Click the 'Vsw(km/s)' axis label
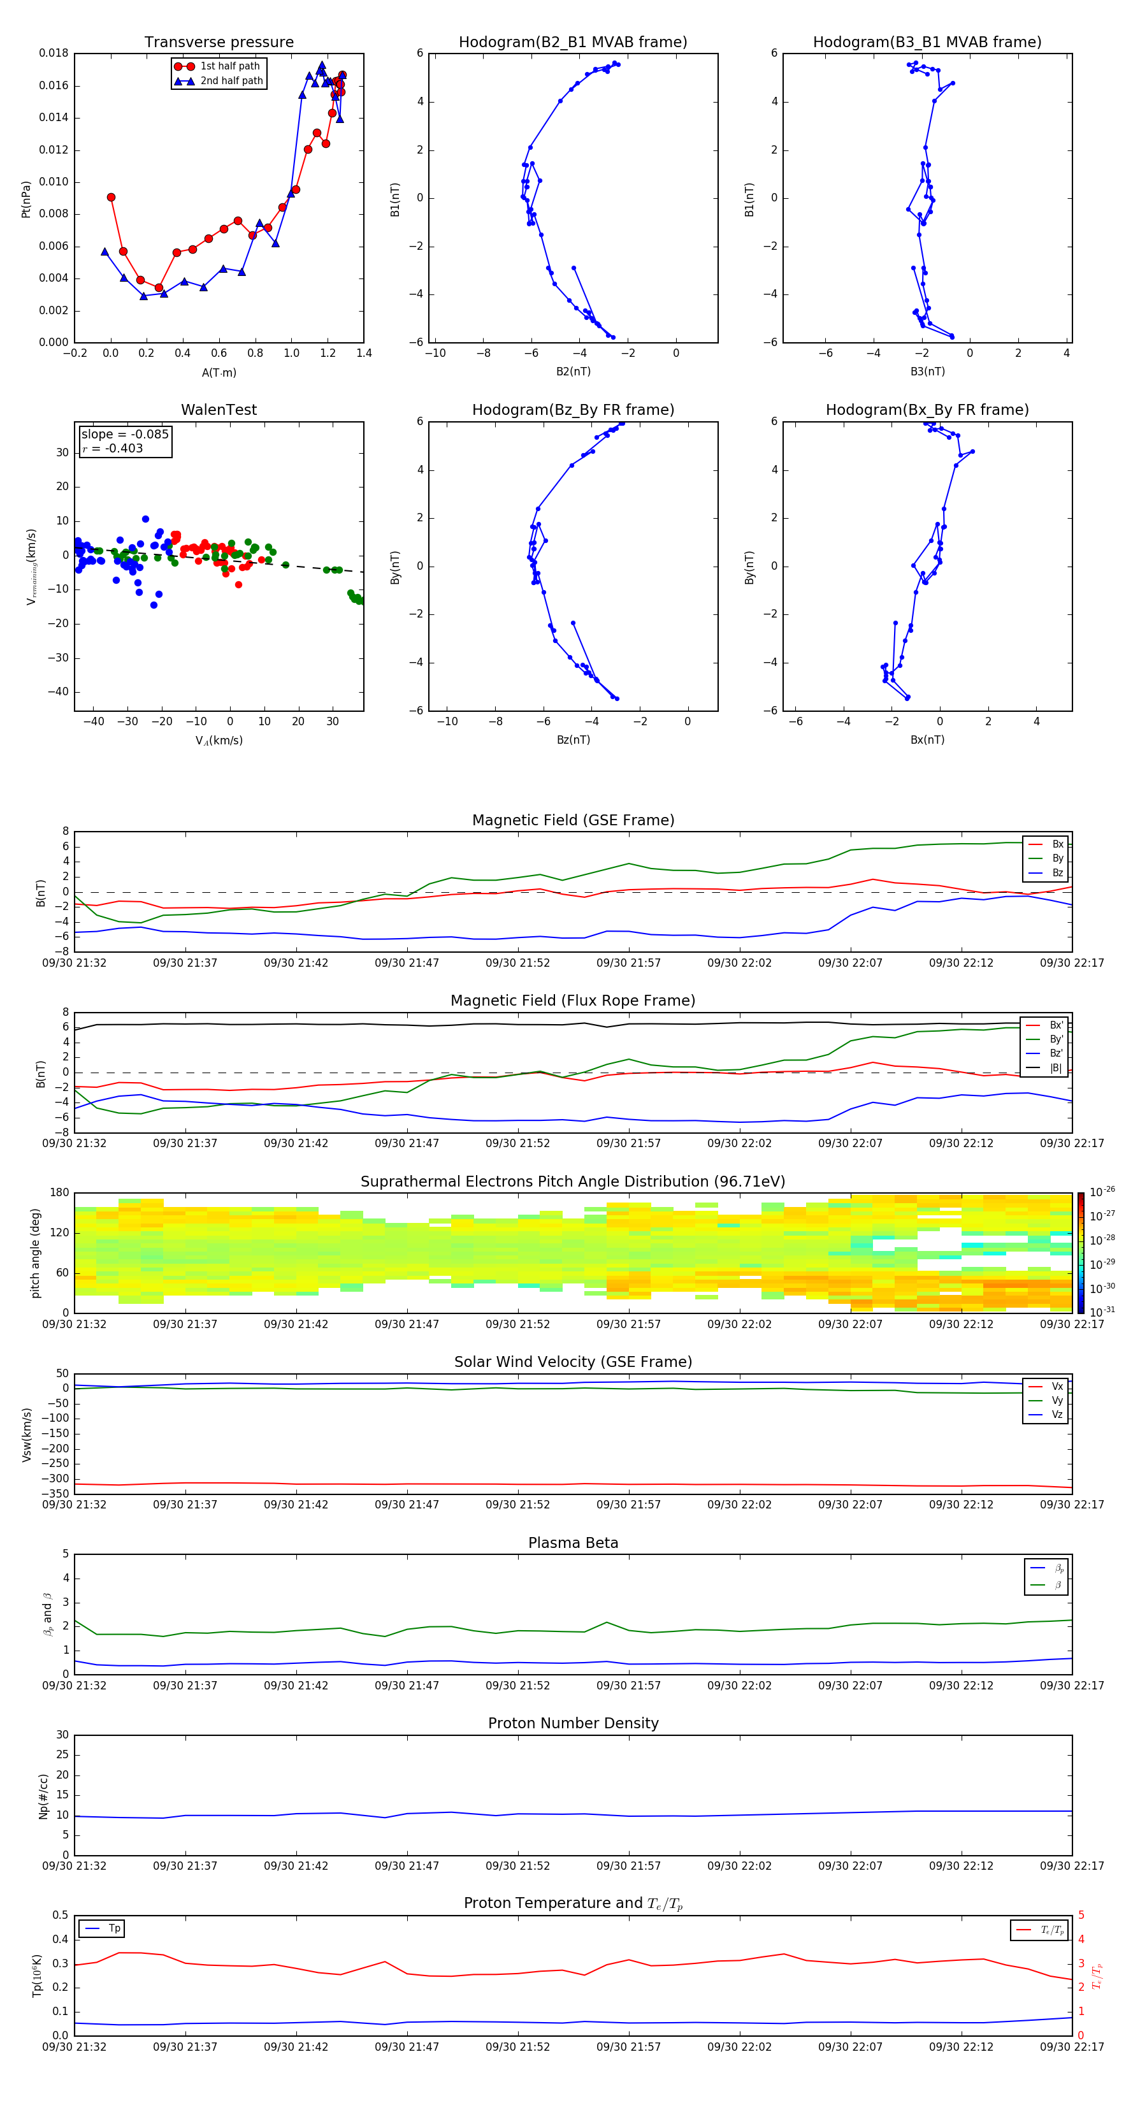 point(26,1435)
